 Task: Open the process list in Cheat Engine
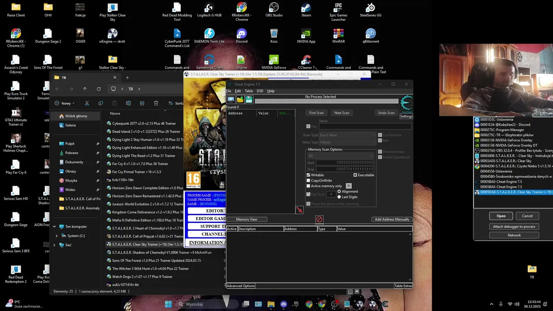(x=231, y=100)
